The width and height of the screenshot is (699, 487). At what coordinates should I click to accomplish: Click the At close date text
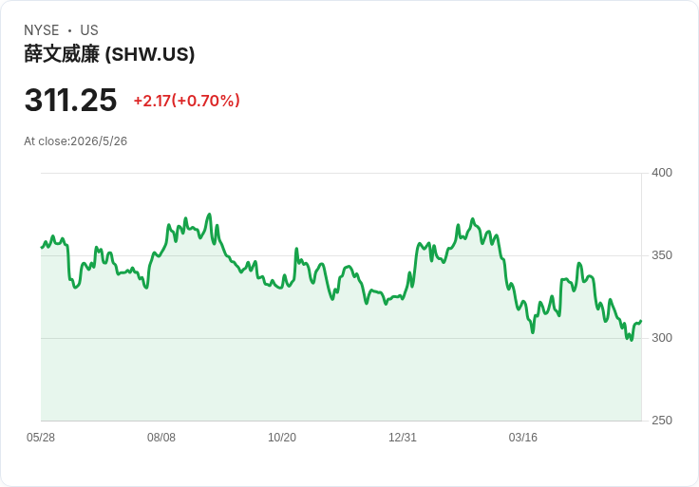tap(75, 141)
